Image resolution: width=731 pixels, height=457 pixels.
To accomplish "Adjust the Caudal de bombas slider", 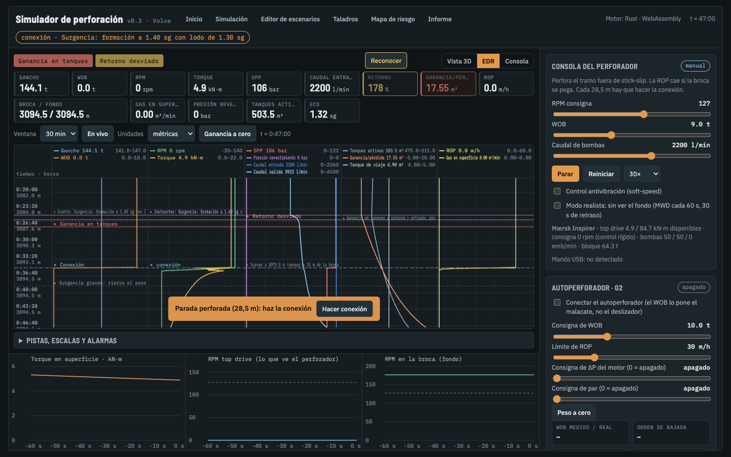I will 631,156.
